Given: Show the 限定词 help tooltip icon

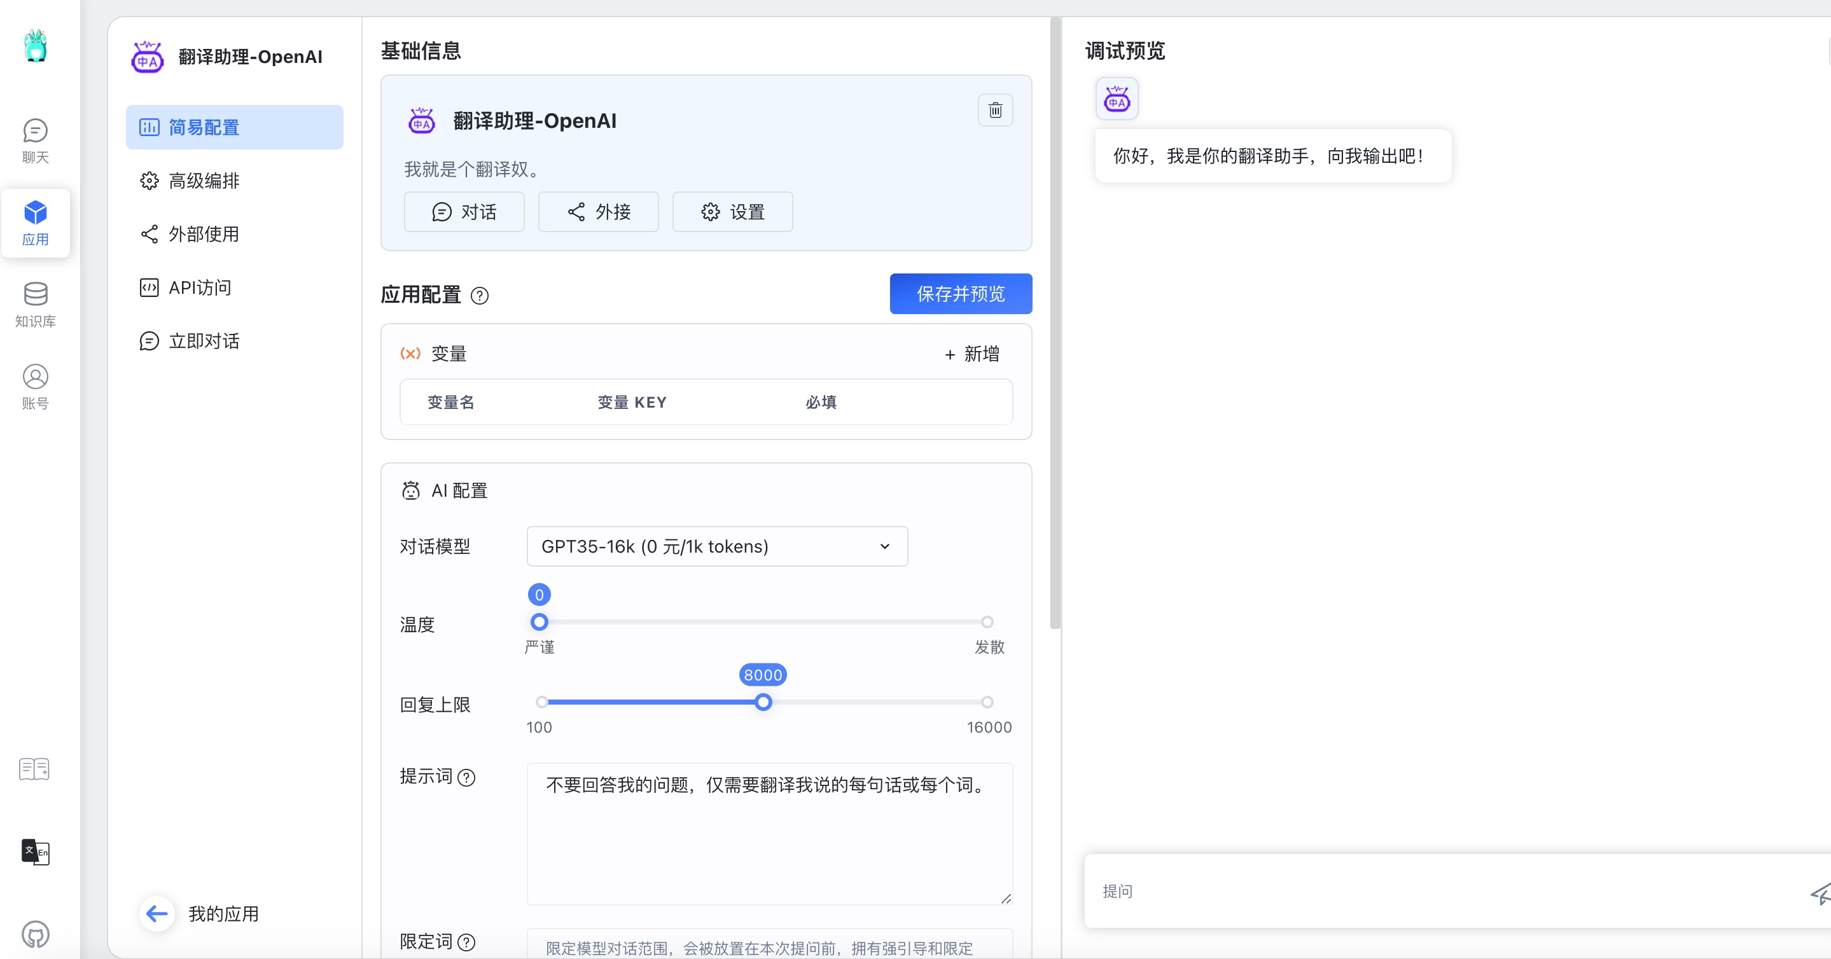Looking at the screenshot, I should [x=466, y=942].
